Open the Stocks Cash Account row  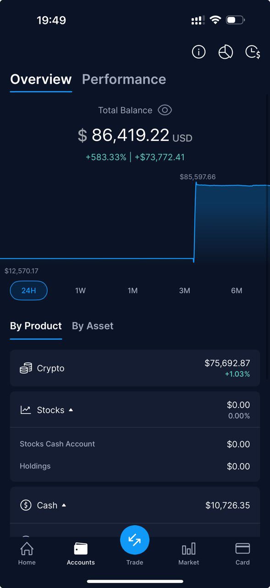pos(135,444)
